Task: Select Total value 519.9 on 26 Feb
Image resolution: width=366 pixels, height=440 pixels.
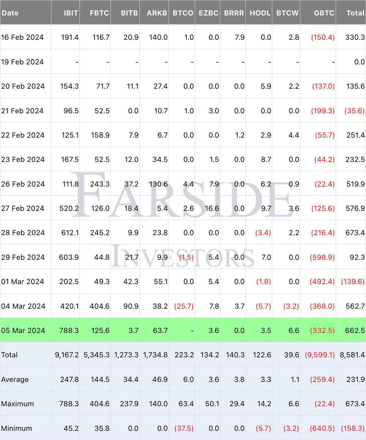Action: [356, 184]
